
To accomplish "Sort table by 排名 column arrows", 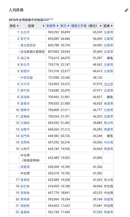I will [18, 26].
